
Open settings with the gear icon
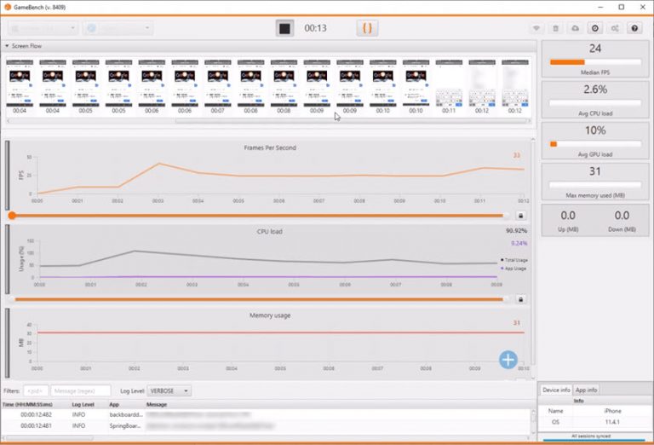tap(595, 28)
